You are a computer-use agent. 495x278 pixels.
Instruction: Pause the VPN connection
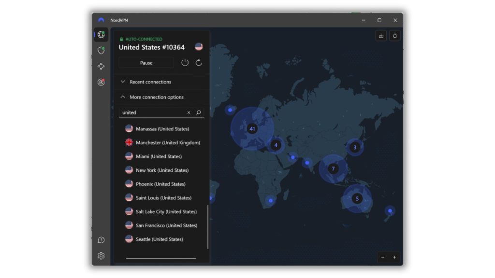(x=146, y=63)
